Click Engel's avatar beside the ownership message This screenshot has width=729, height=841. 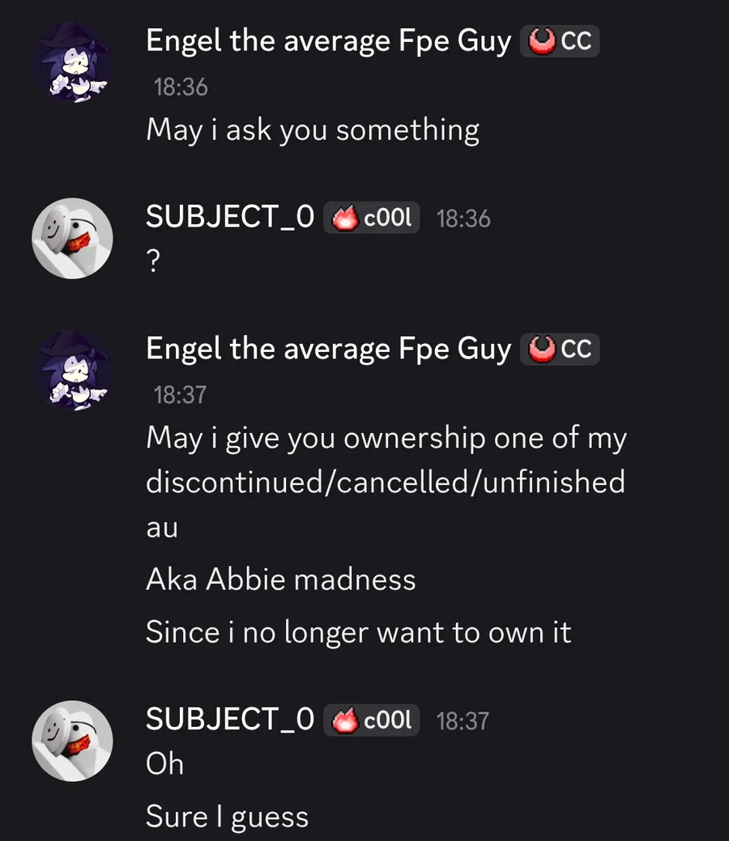point(72,371)
